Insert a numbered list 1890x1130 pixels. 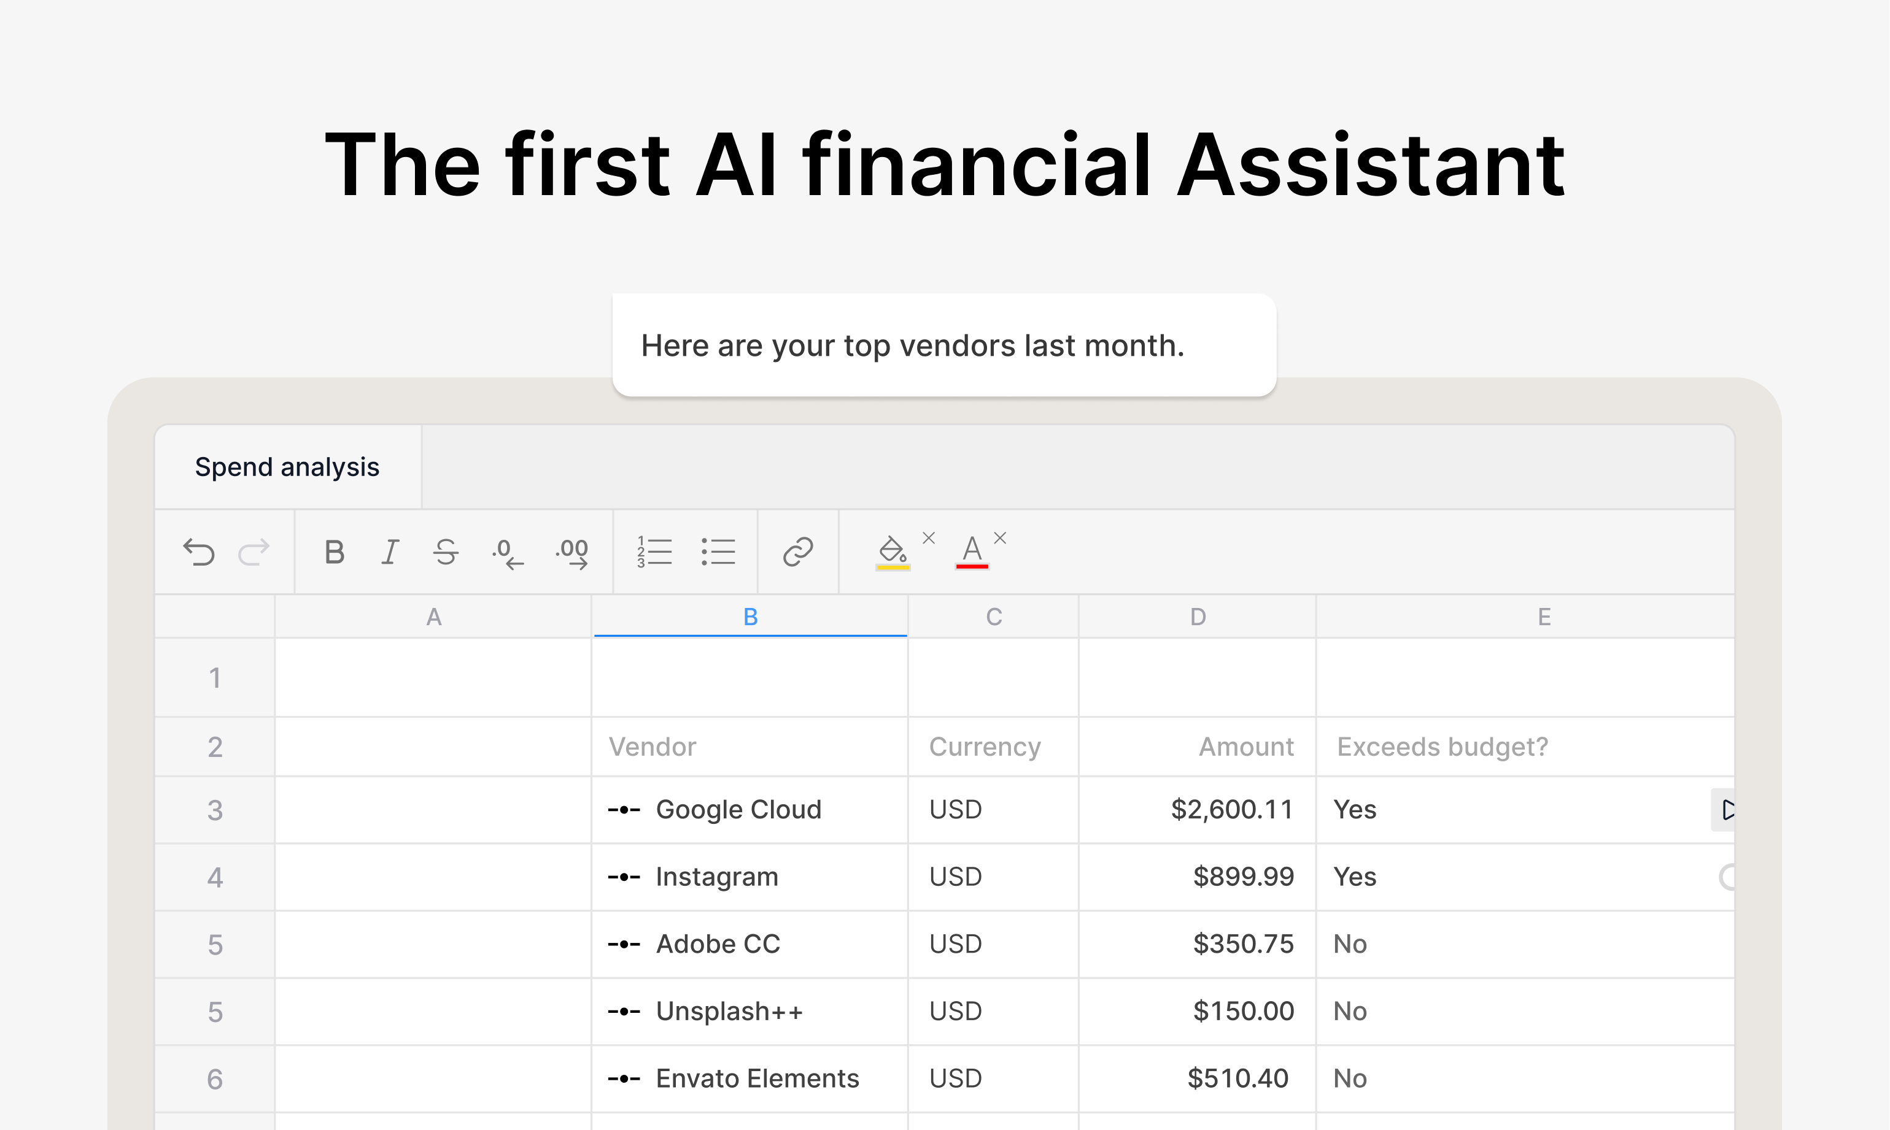point(654,552)
